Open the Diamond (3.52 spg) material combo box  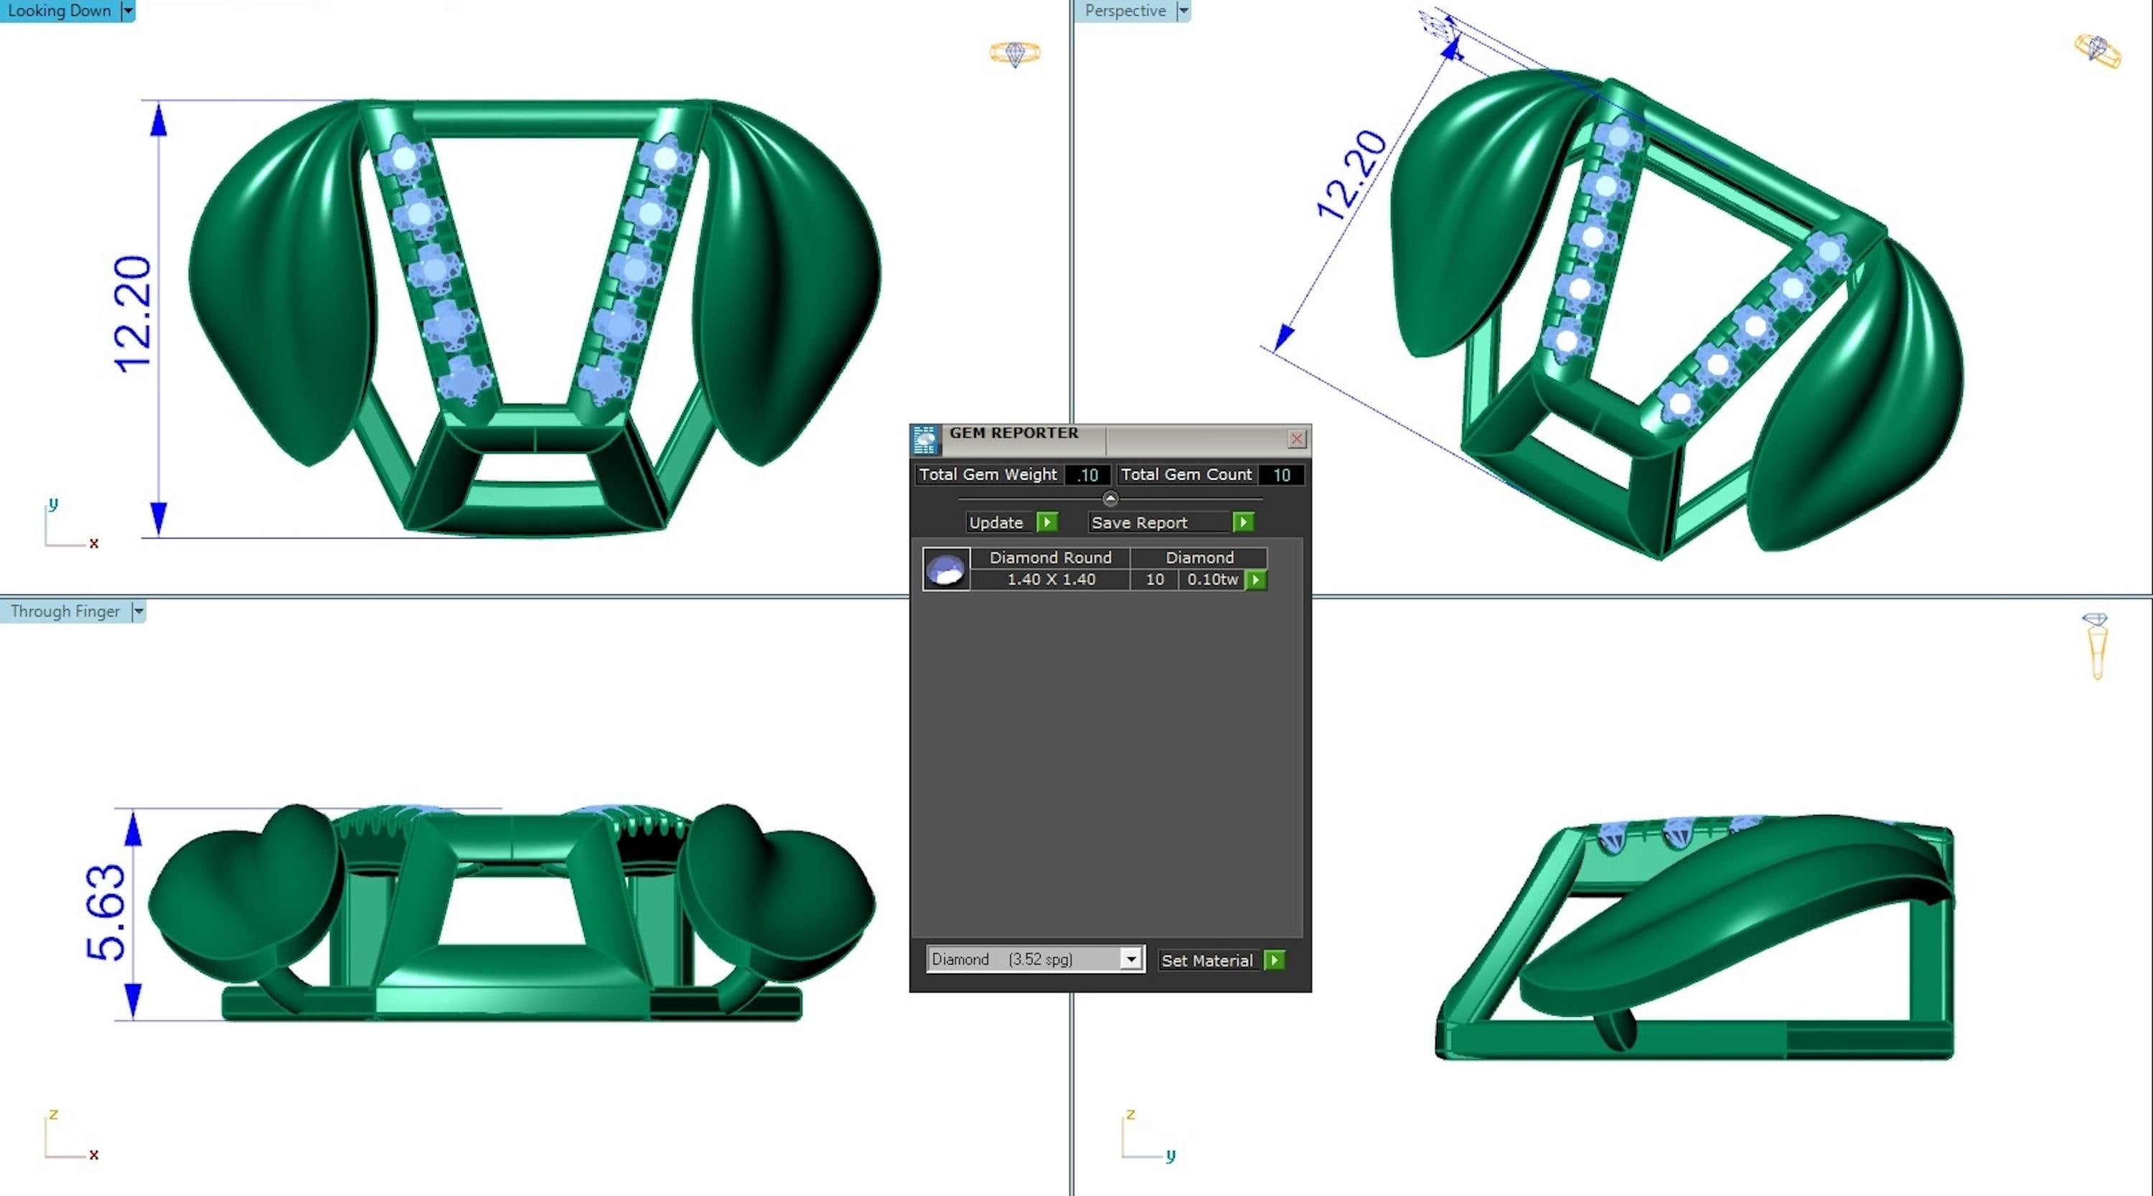coord(1036,959)
